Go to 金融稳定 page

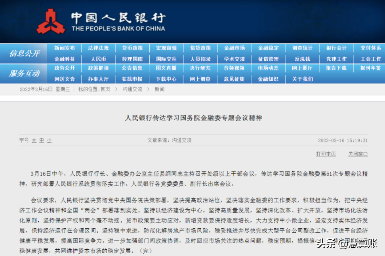269,48
